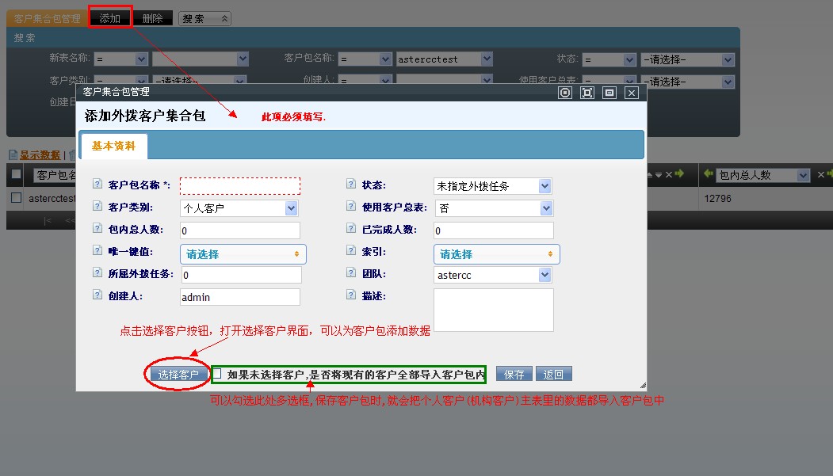Toggle the select-all checkbox in table header

(16, 174)
